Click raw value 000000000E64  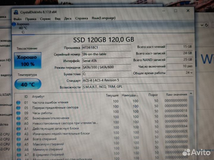pyautogui.click(x=176, y=126)
